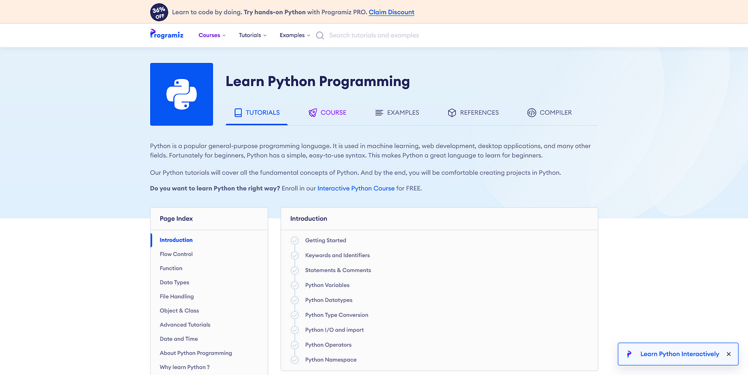
Task: Close the Learn Python Interactively popup
Action: [729, 354]
